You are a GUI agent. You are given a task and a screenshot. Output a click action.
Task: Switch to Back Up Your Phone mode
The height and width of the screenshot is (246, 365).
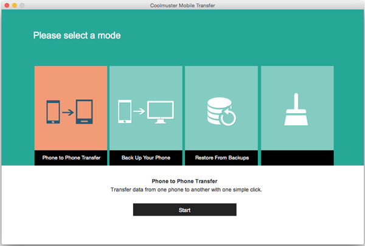(146, 158)
